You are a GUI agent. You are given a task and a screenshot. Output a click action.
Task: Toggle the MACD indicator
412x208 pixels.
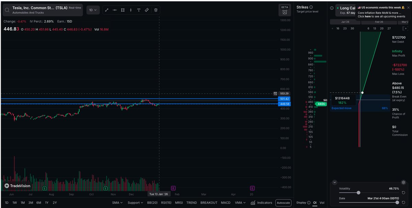(226, 203)
